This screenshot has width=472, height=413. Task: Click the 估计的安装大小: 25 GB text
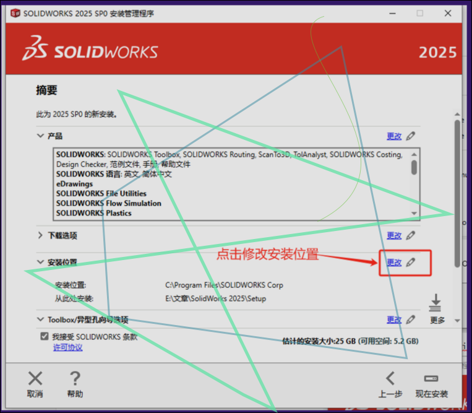coord(319,341)
